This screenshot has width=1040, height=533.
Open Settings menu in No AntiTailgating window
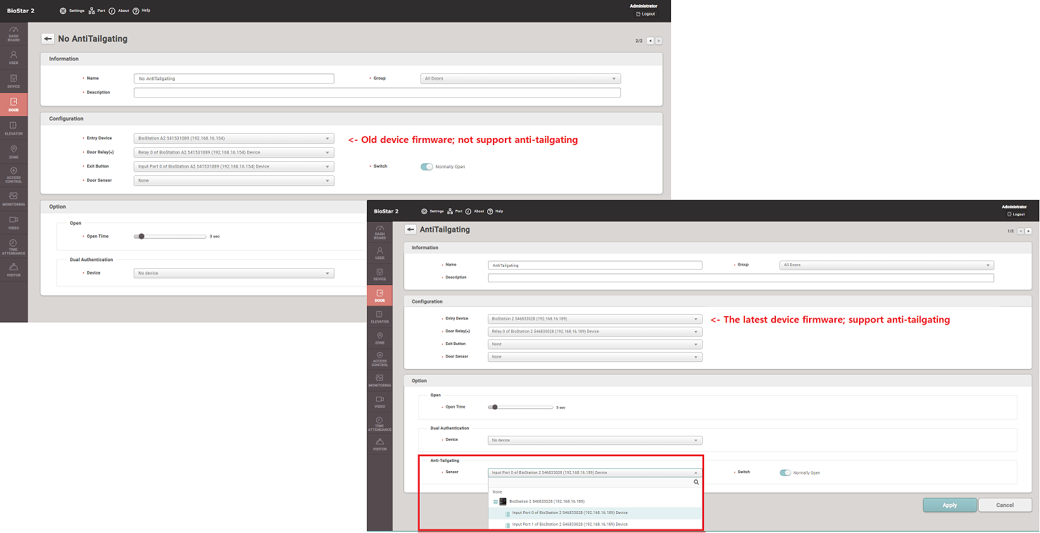click(72, 11)
